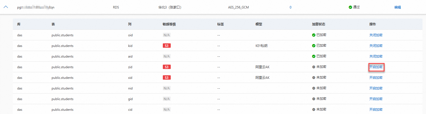Image resolution: width=426 pixels, height=114 pixels.
Task: Click 关闭加密 for the oid column
Action: point(376,35)
